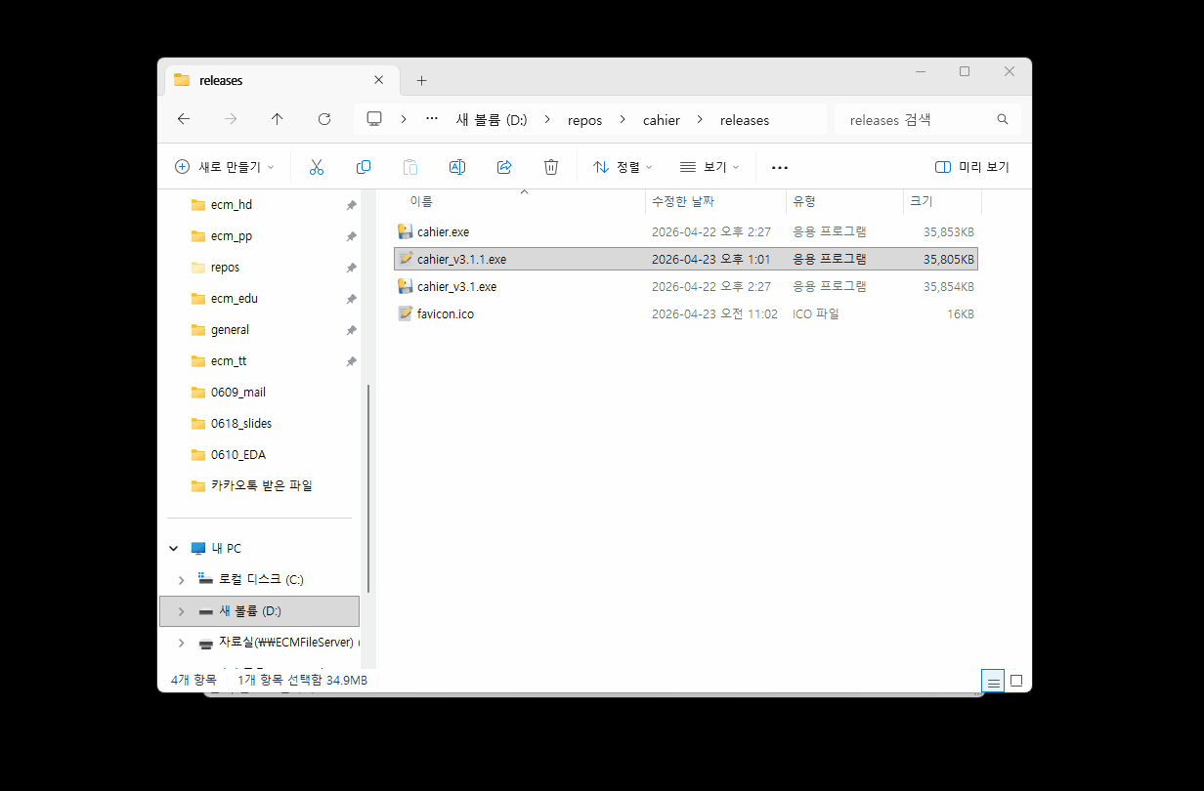Close the releases tab
This screenshot has height=791, width=1204.
(378, 80)
